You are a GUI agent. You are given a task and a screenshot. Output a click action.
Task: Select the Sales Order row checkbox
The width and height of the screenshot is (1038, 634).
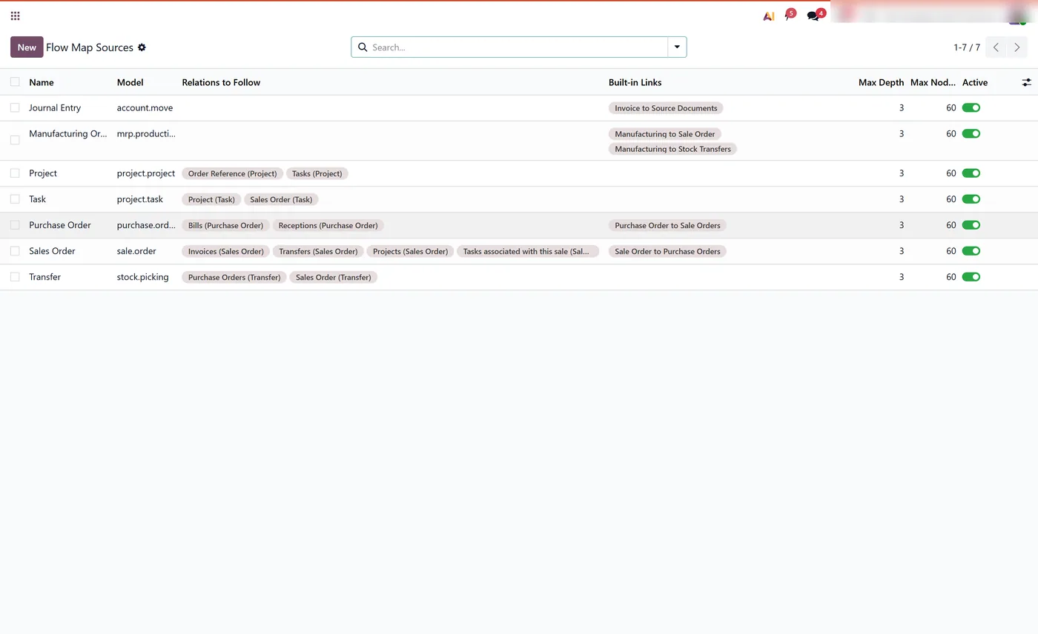(x=15, y=251)
